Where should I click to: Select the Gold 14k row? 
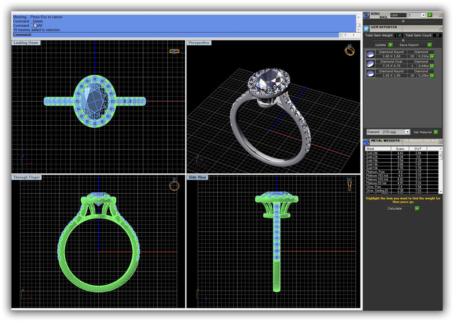[x=377, y=164]
